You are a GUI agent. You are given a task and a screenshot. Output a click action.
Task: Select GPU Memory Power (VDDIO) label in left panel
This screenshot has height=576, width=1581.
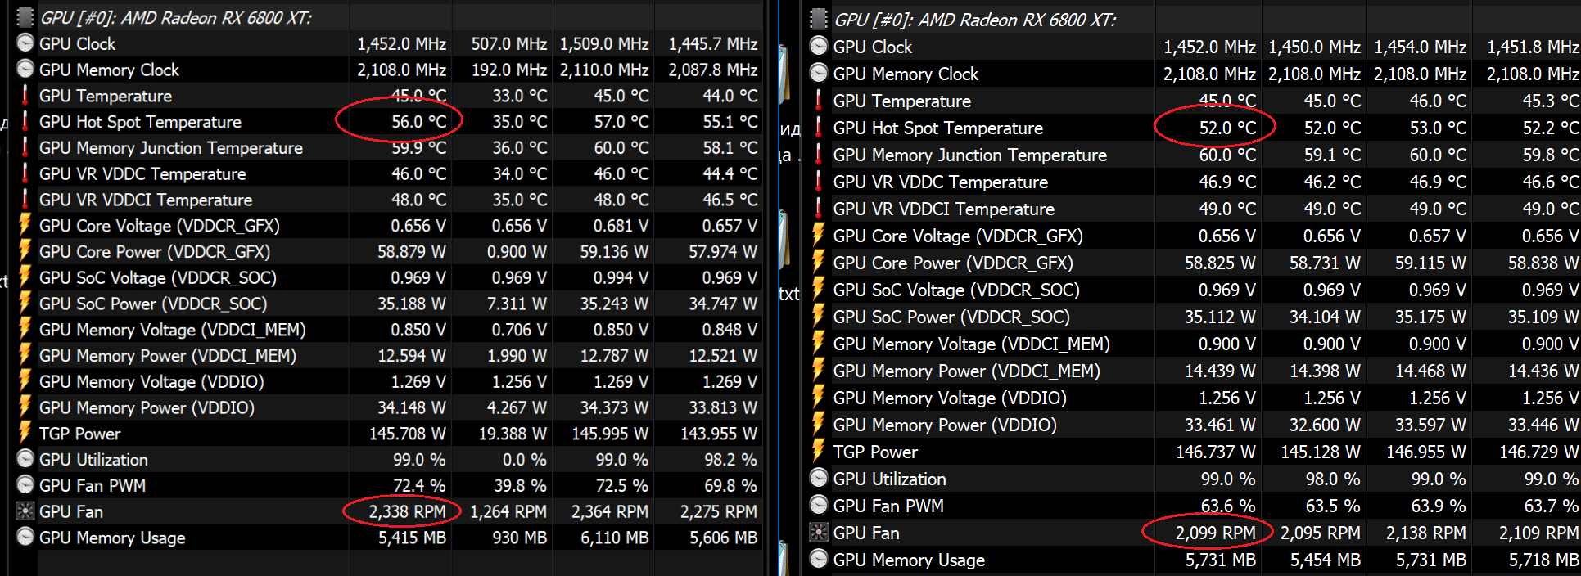pos(147,407)
